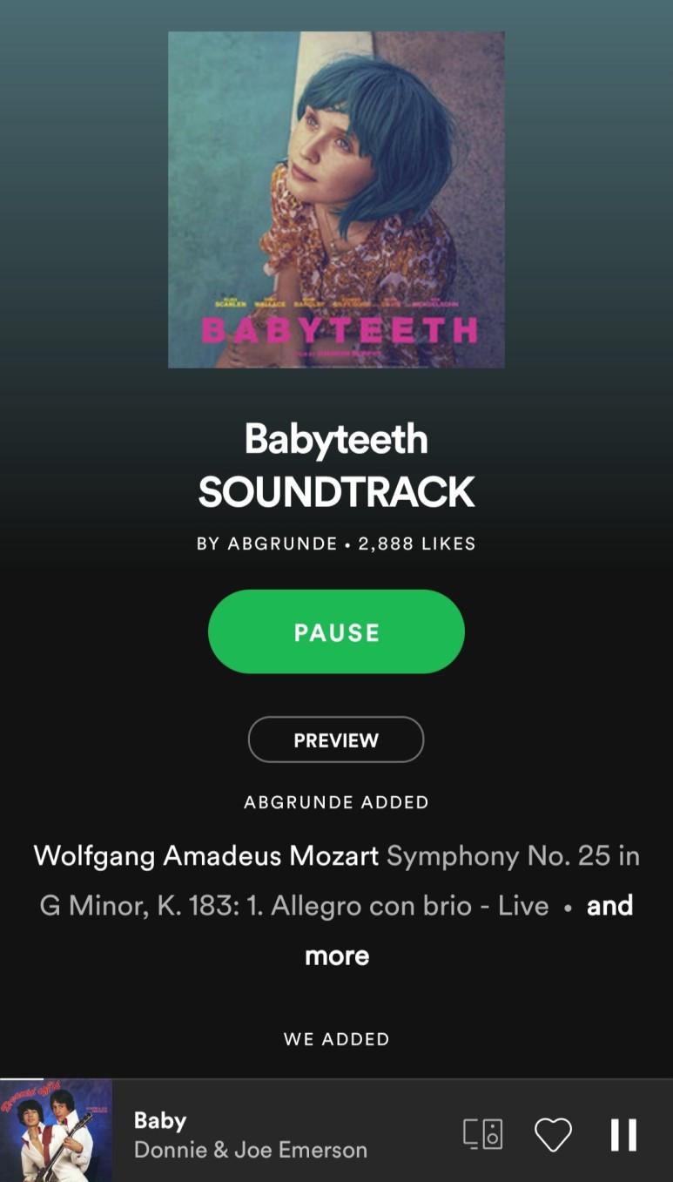
Task: Open the Connect to a device icon
Action: tap(482, 1134)
